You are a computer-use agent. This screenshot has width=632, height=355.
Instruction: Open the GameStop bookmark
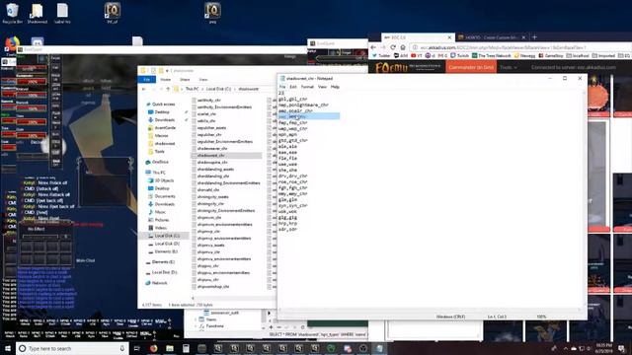(551, 55)
